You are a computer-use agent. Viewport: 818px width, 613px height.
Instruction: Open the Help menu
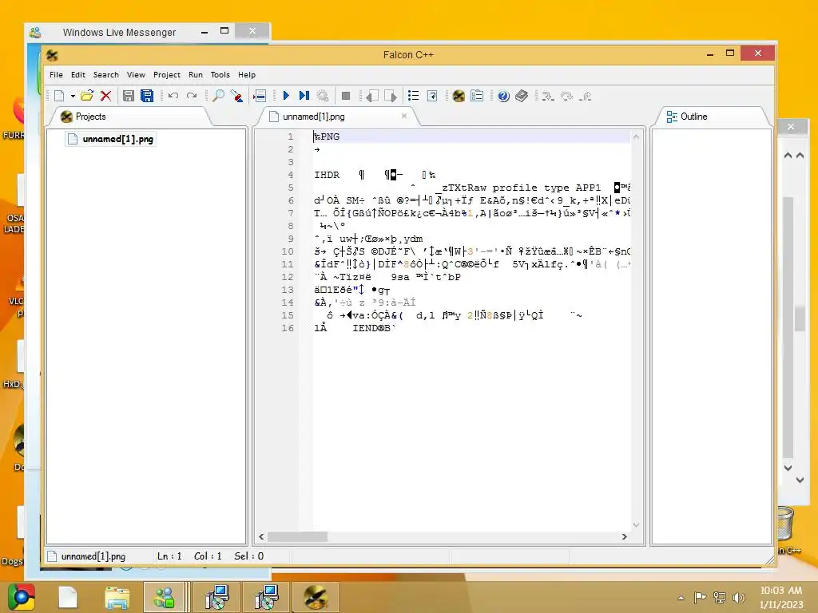[247, 74]
